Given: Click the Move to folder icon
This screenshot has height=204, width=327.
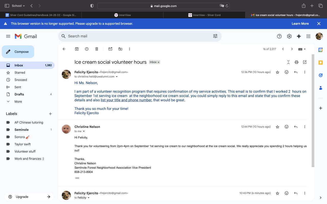Looking at the screenshot, I should coord(120,49).
